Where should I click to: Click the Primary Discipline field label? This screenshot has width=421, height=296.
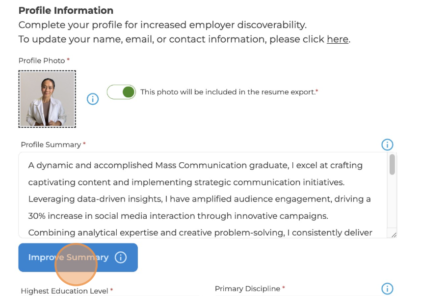247,289
